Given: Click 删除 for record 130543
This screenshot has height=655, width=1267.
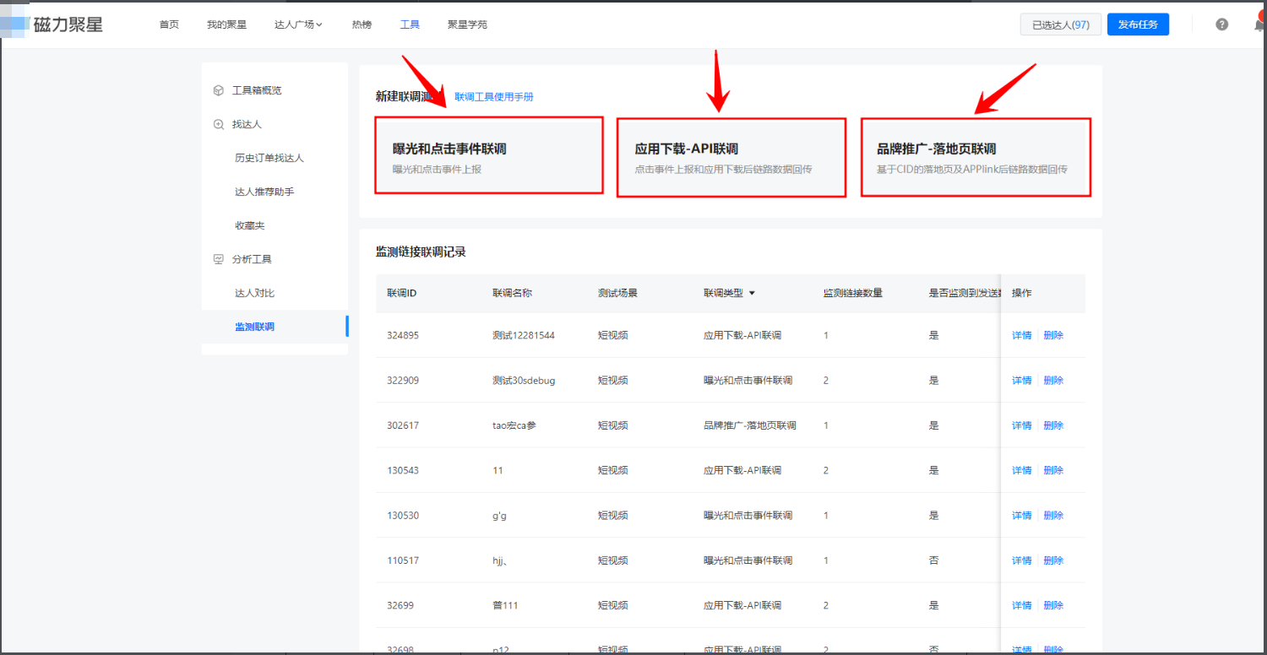Looking at the screenshot, I should 1053,470.
